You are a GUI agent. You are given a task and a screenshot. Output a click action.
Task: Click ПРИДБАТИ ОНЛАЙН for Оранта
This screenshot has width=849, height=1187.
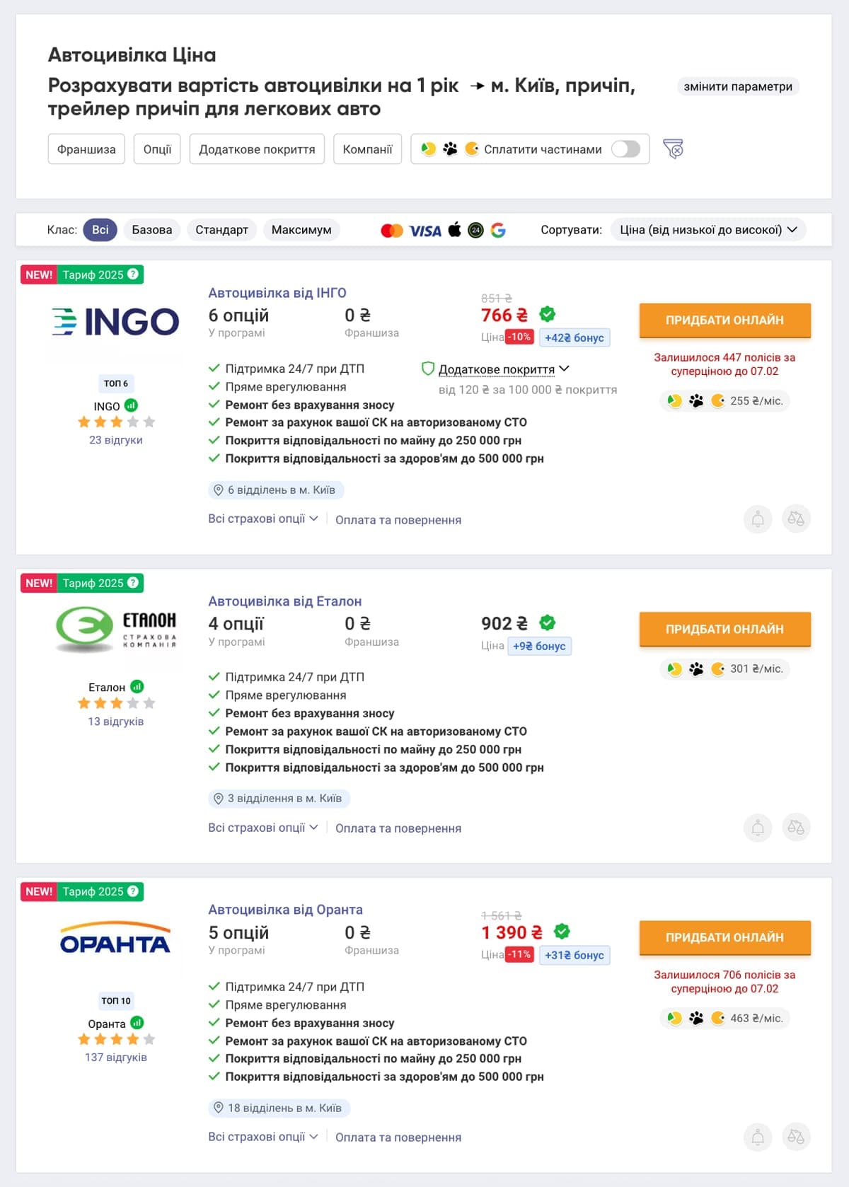coord(724,937)
